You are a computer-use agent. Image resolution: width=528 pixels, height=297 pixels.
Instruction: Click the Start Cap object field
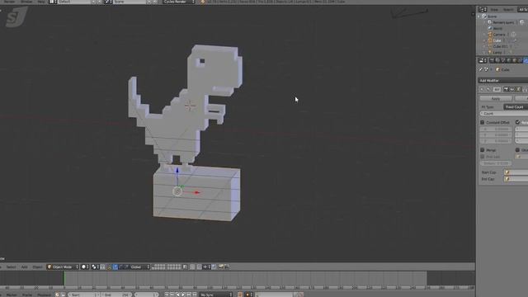click(516, 172)
